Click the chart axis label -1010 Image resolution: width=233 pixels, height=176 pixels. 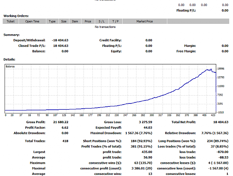(221, 112)
